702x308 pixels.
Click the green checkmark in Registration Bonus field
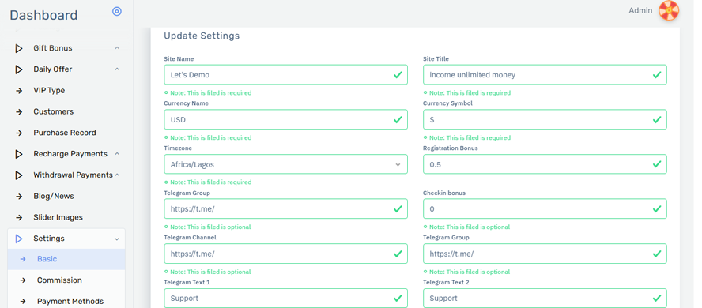click(x=657, y=164)
